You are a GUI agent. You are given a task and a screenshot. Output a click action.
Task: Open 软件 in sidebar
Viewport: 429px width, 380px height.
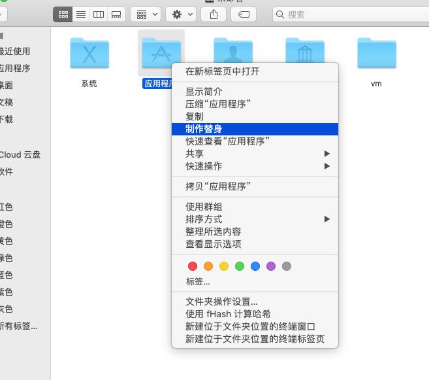pos(25,171)
